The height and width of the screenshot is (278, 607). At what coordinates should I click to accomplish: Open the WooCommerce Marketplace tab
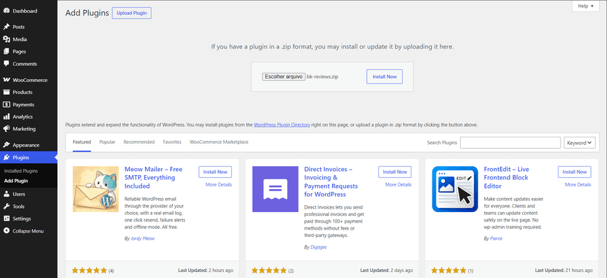(219, 142)
